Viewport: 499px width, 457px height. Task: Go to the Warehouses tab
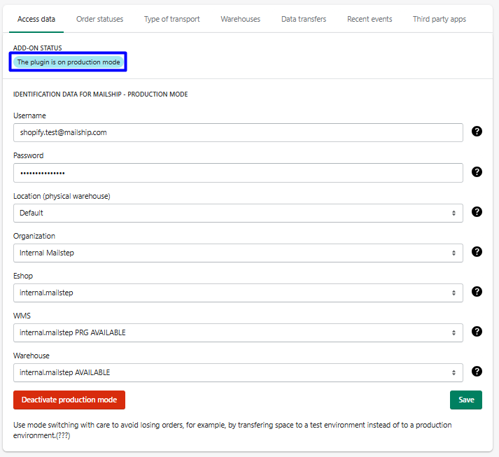pos(240,19)
